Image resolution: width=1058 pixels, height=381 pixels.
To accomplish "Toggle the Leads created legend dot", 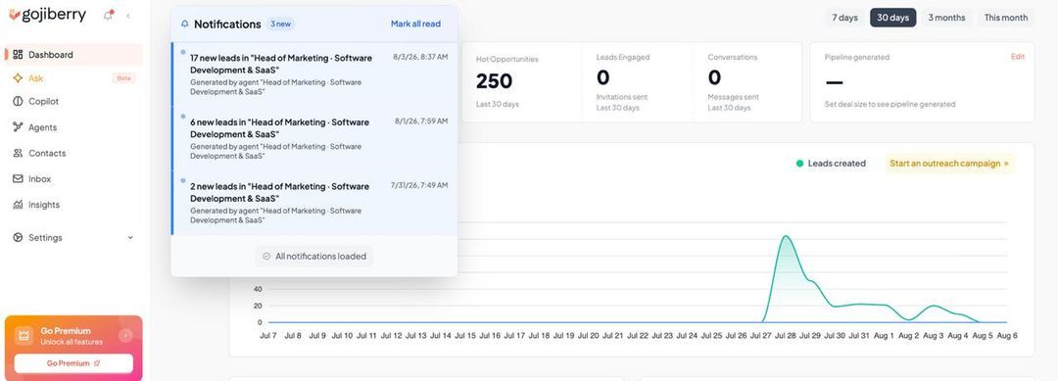I will [x=799, y=164].
